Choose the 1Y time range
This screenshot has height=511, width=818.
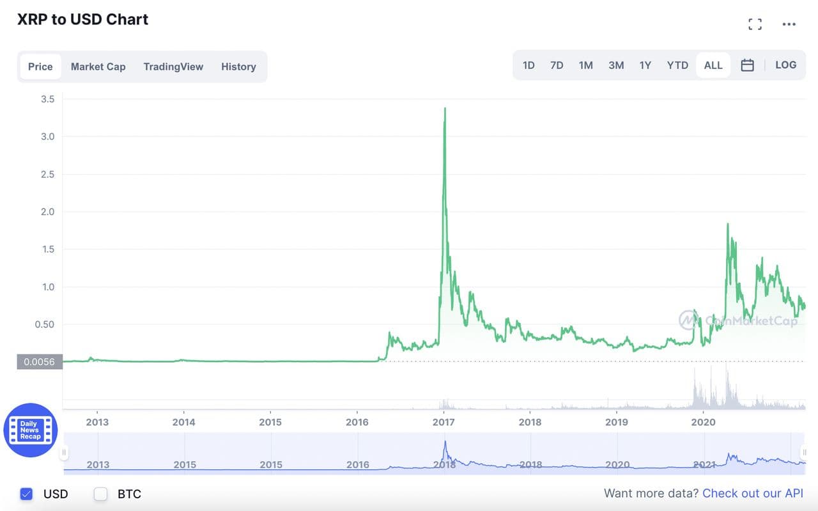point(645,65)
